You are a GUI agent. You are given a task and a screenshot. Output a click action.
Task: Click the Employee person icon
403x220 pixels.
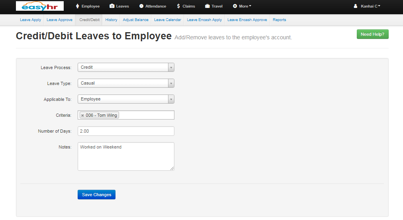[77, 6]
